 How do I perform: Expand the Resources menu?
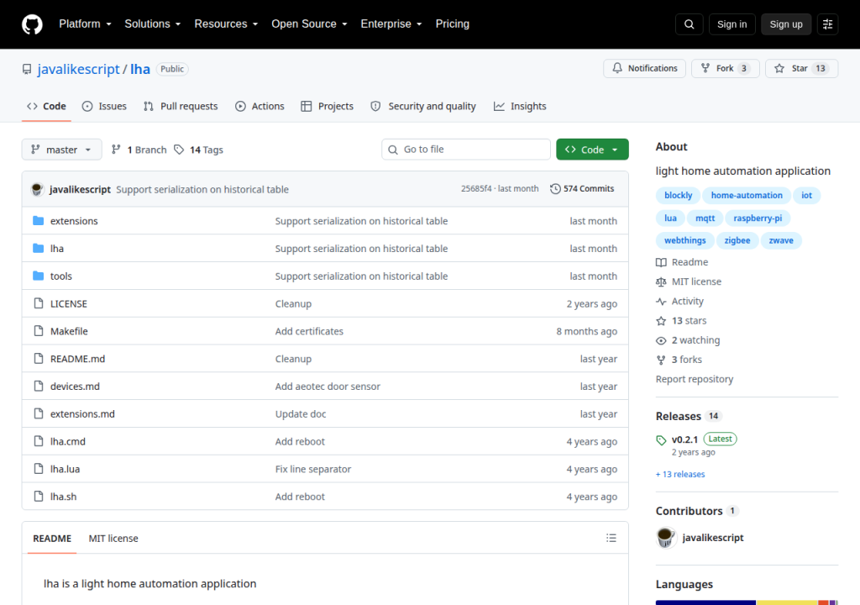pos(226,24)
